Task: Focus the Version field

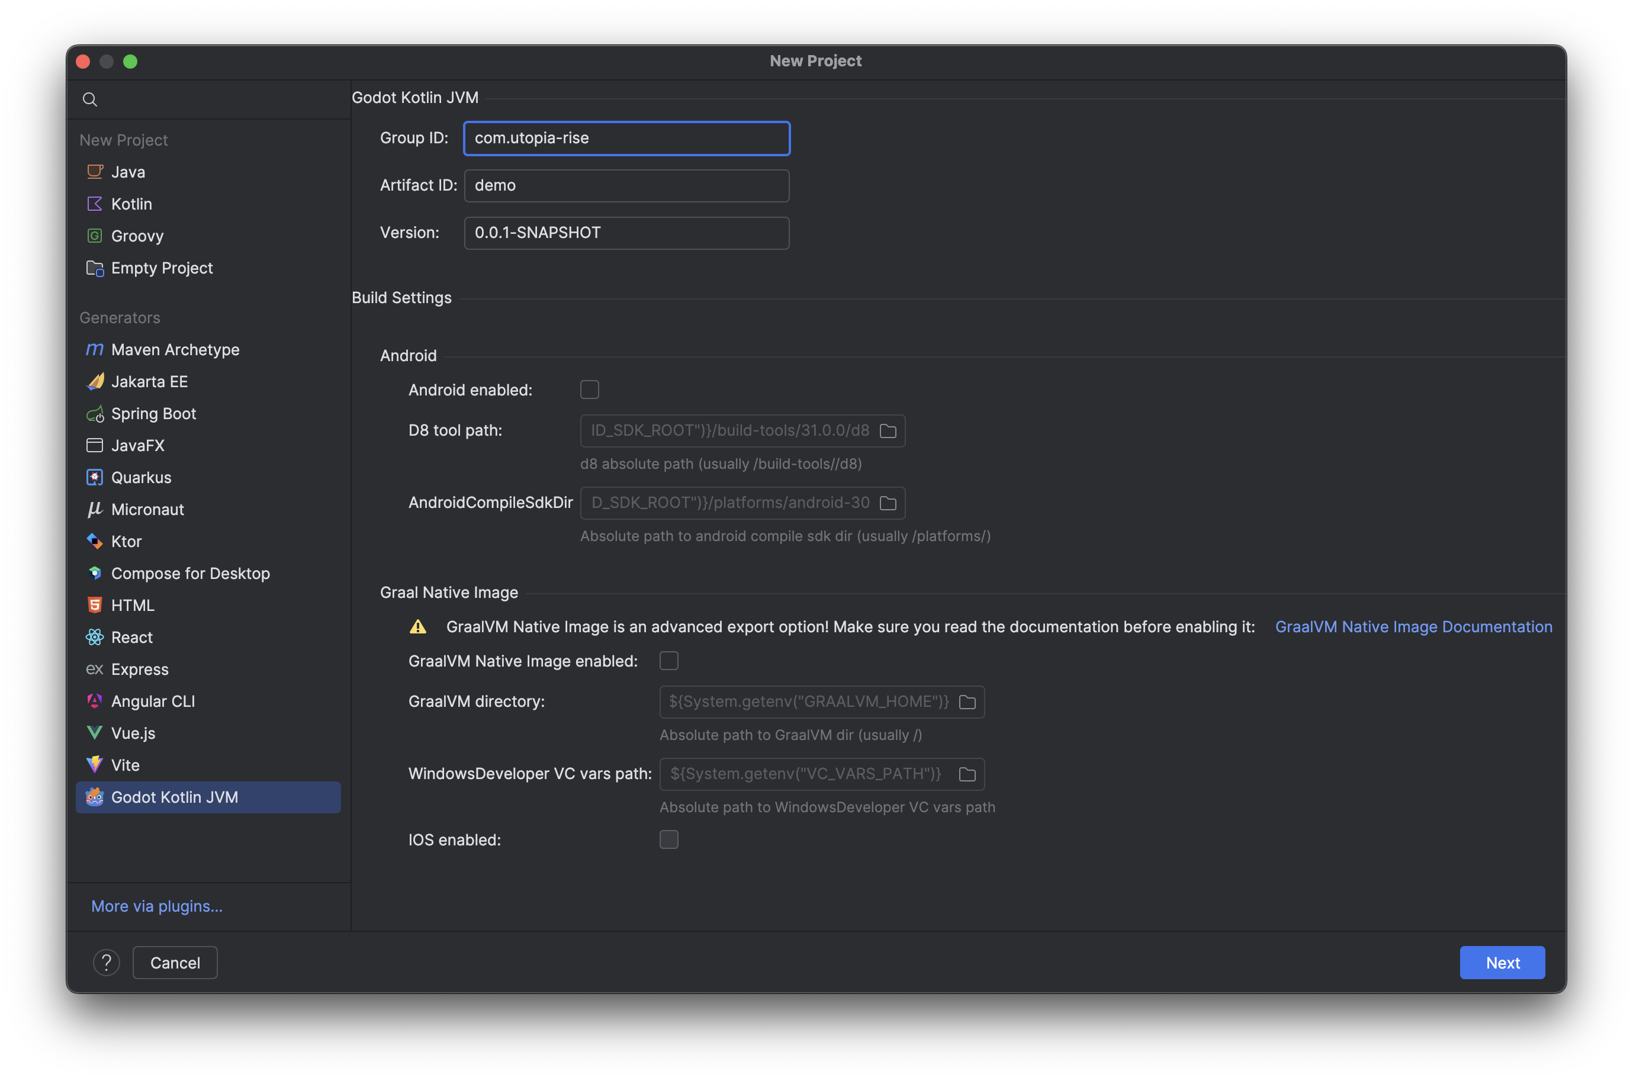Action: coord(626,233)
